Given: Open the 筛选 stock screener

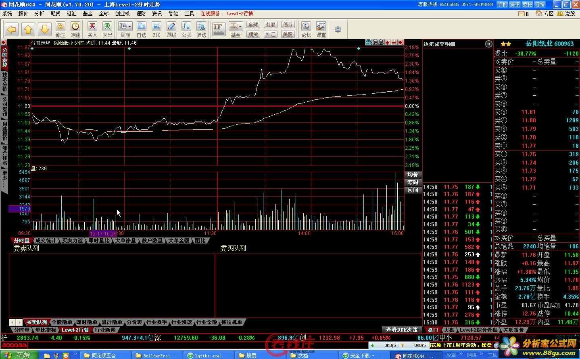Looking at the screenshot, I should pos(201,30).
